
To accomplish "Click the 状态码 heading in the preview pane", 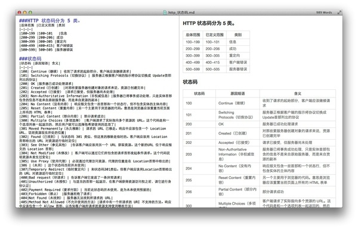I will coord(190,82).
